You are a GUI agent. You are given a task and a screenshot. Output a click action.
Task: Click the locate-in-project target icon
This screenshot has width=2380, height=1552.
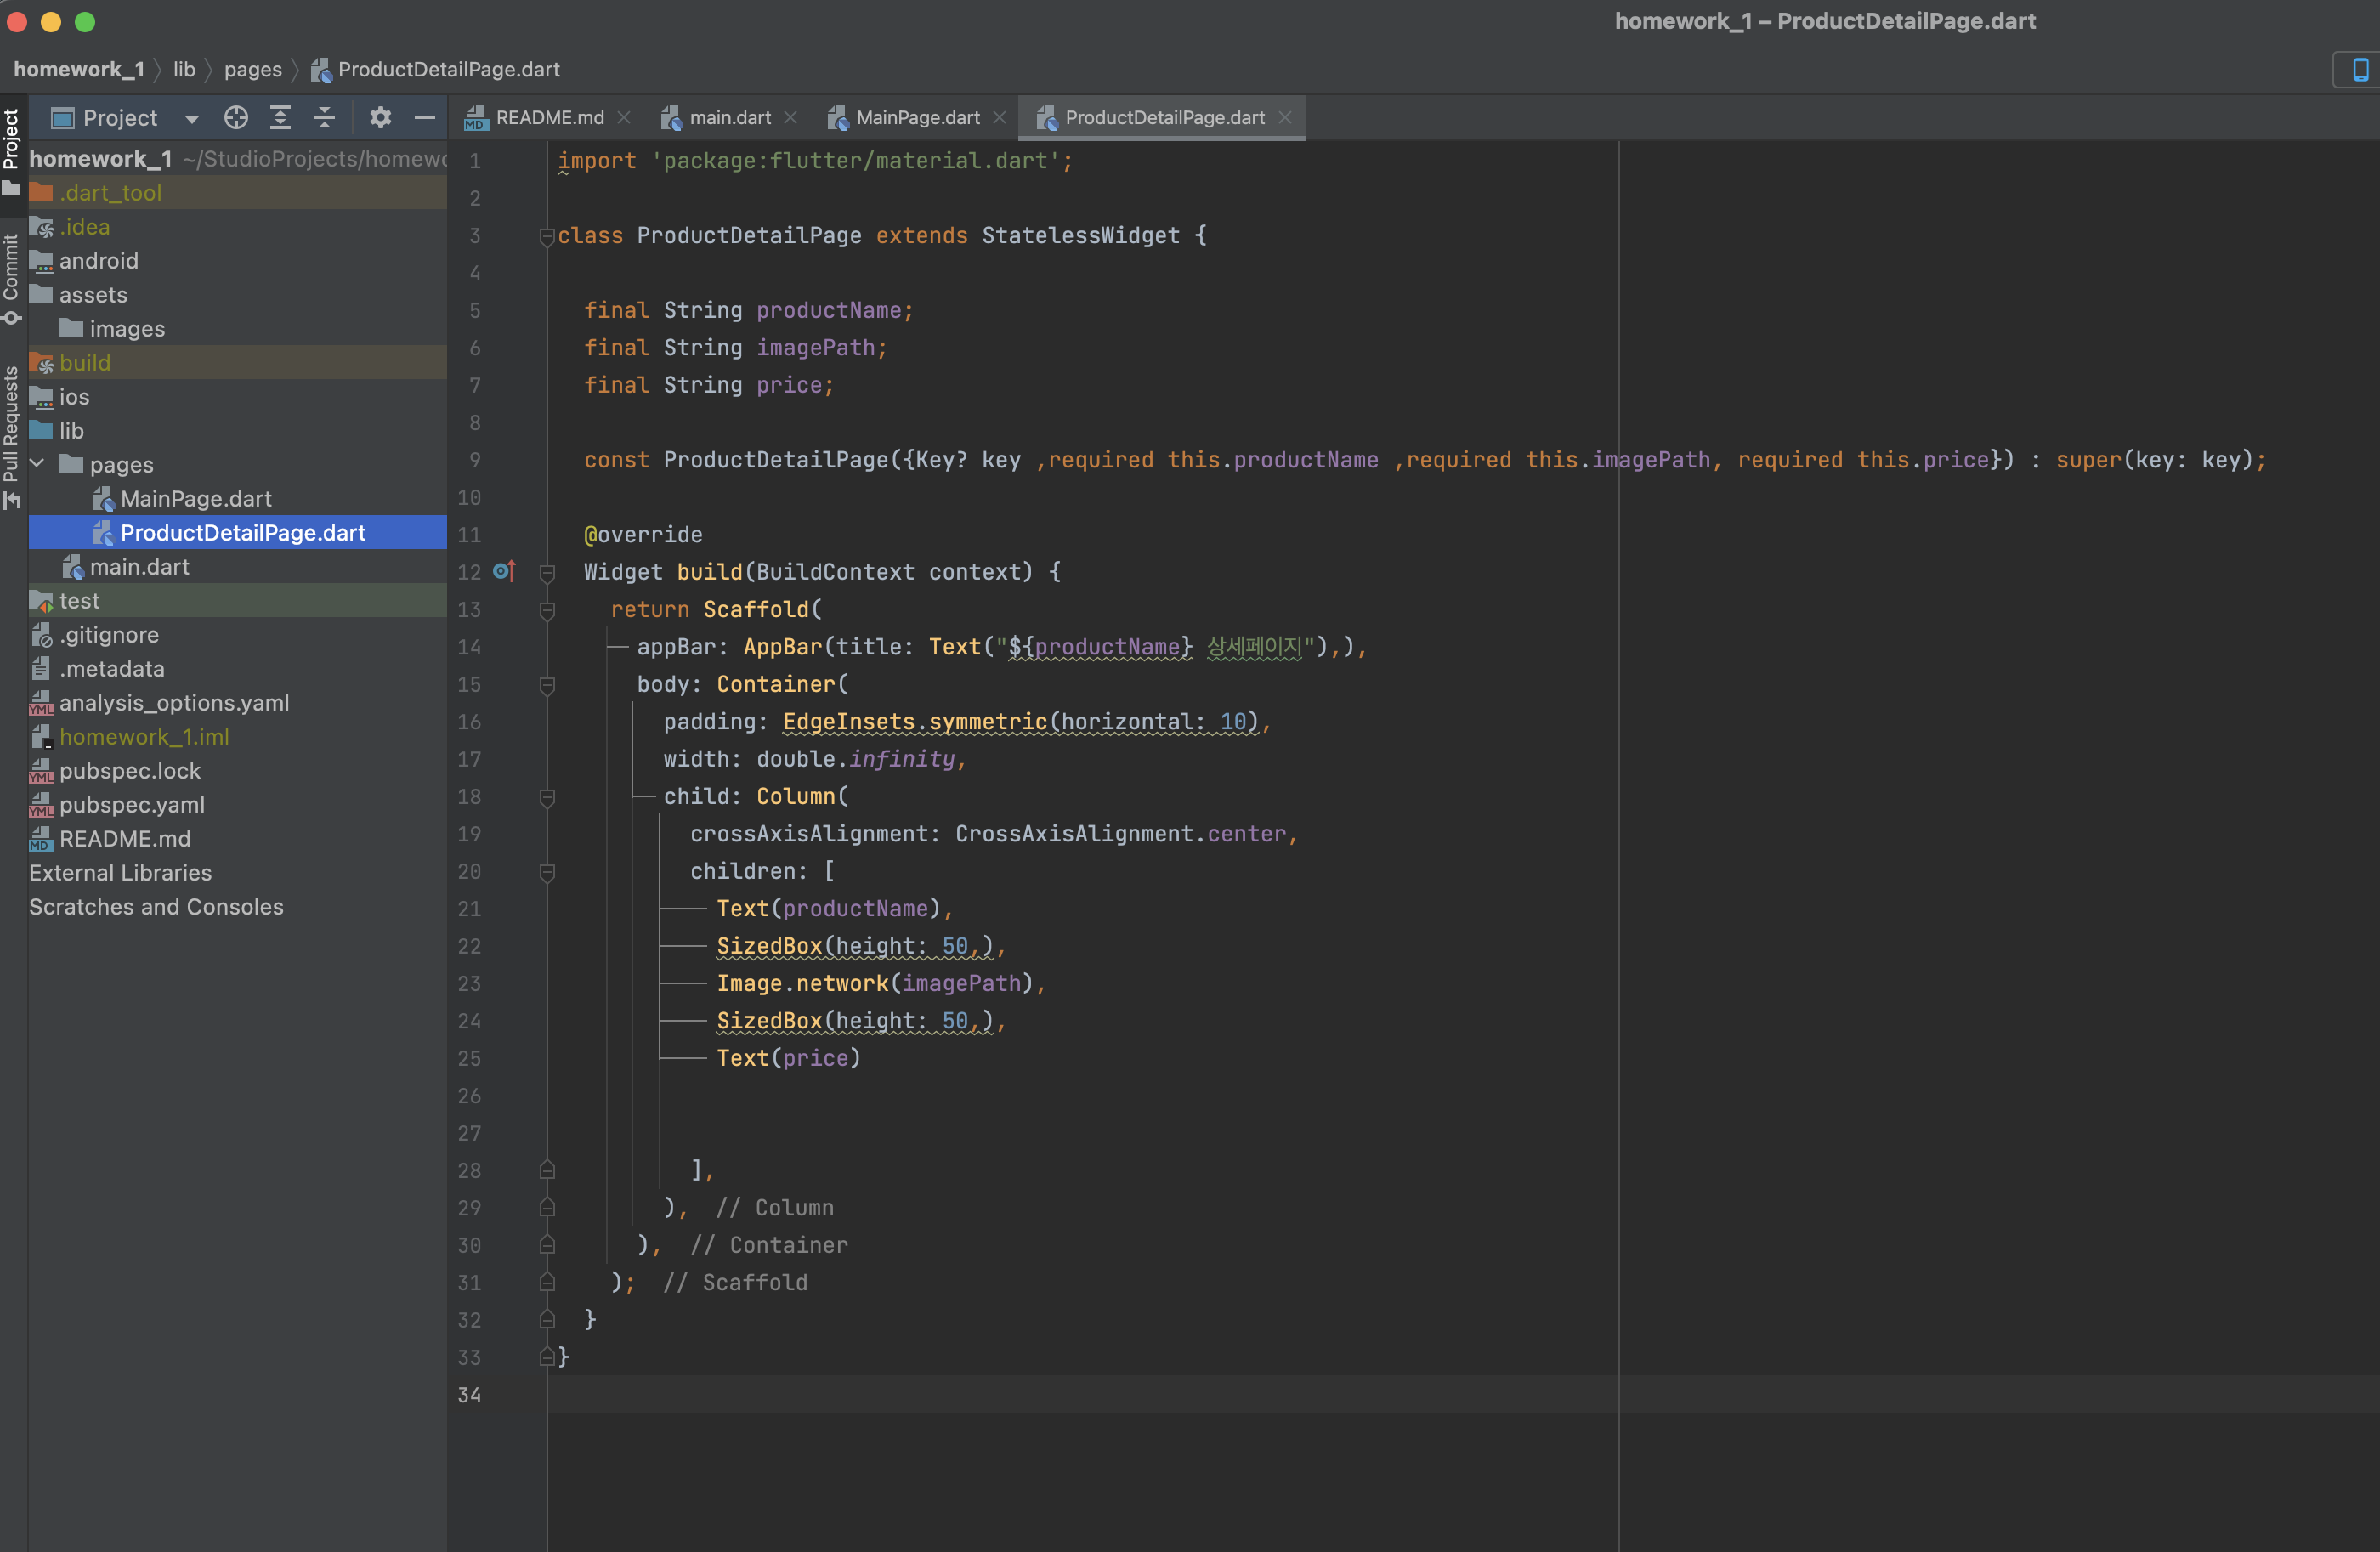[x=236, y=118]
